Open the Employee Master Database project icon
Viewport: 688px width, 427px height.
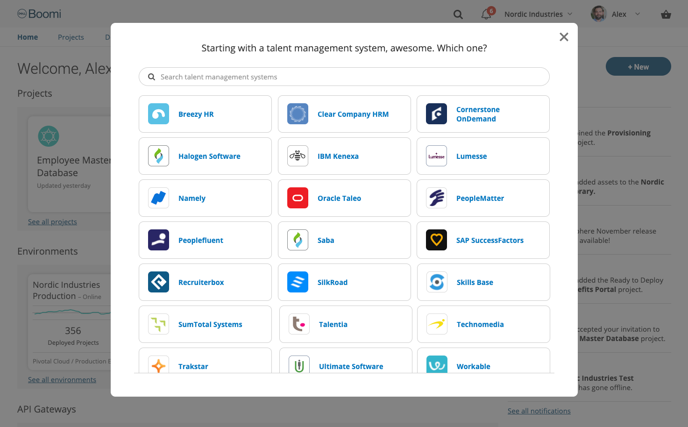[49, 136]
